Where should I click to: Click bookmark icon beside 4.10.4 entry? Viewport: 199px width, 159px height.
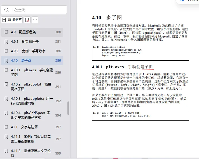tap(6, 113)
